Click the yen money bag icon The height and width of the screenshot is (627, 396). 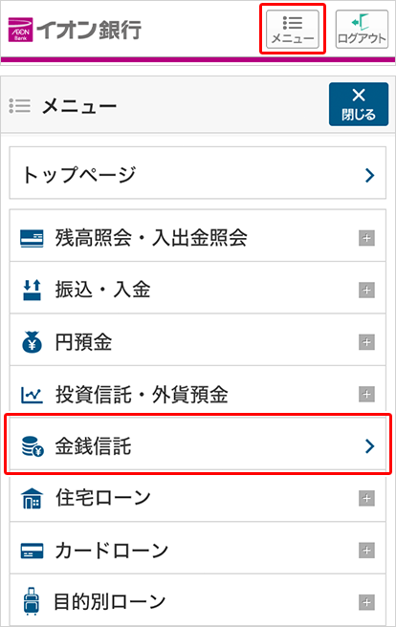click(32, 342)
